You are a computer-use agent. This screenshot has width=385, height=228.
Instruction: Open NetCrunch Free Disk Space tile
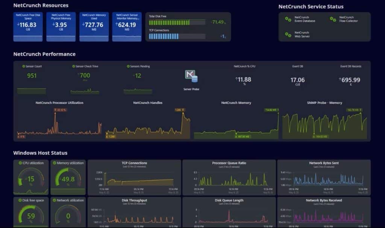[x=28, y=27]
